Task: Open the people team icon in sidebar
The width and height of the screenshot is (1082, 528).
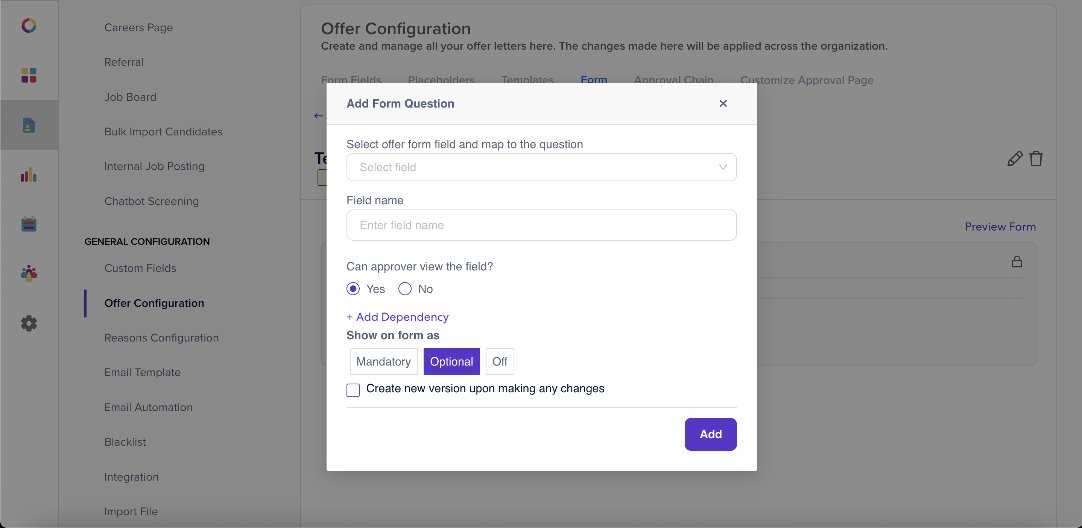Action: point(29,274)
